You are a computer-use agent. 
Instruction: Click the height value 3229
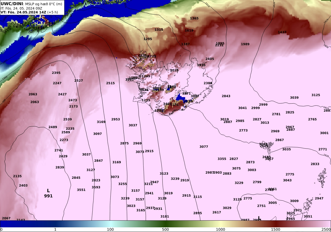pos(239,183)
